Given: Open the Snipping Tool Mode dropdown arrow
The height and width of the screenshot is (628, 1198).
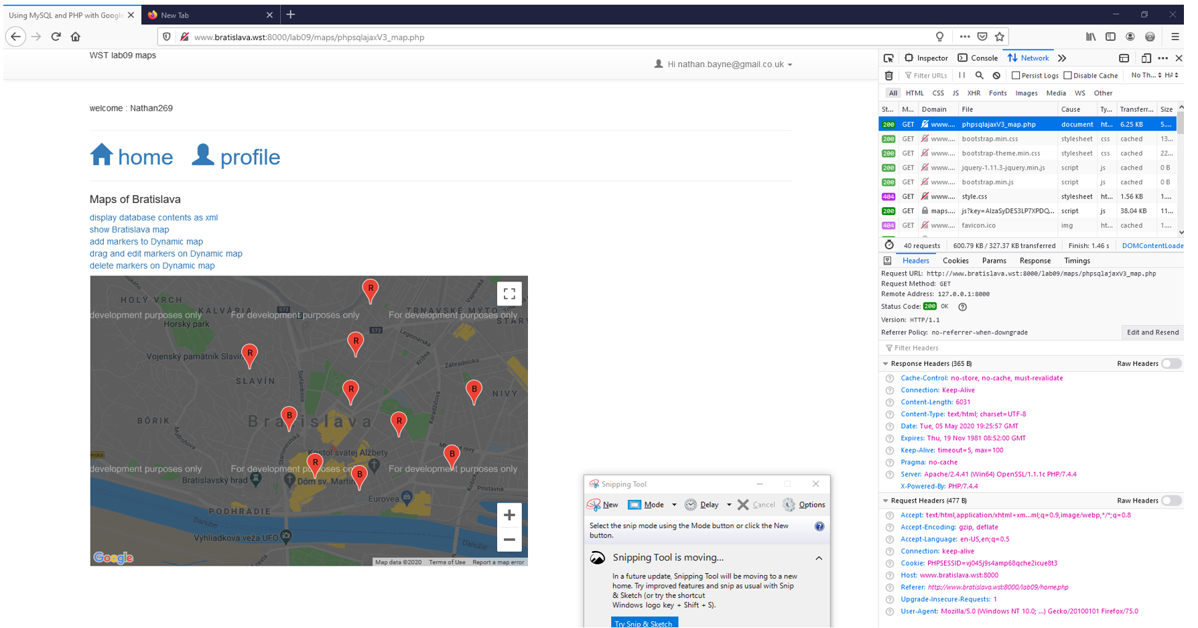Looking at the screenshot, I should pos(674,505).
